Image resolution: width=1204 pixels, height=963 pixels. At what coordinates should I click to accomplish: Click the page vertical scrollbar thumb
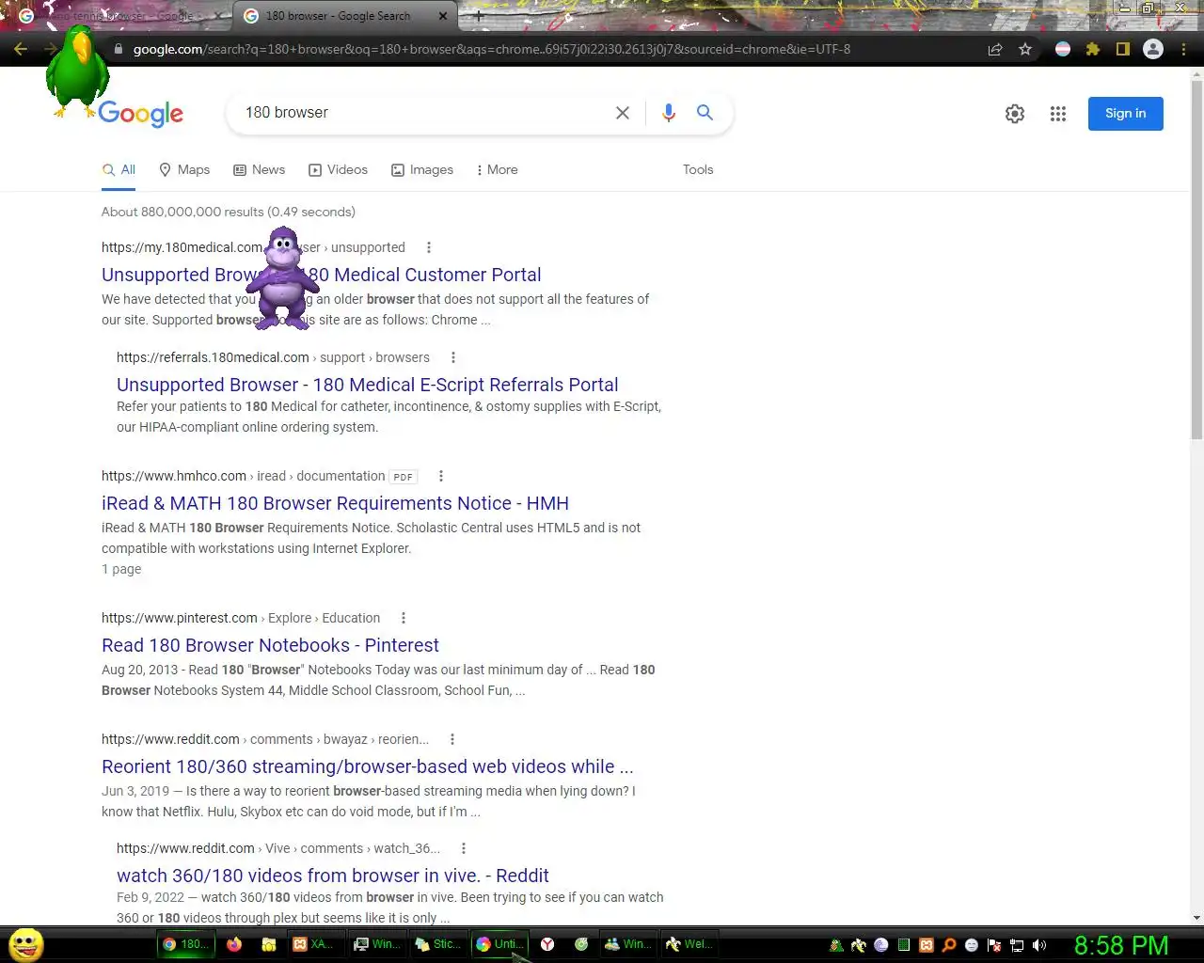coord(1196,259)
